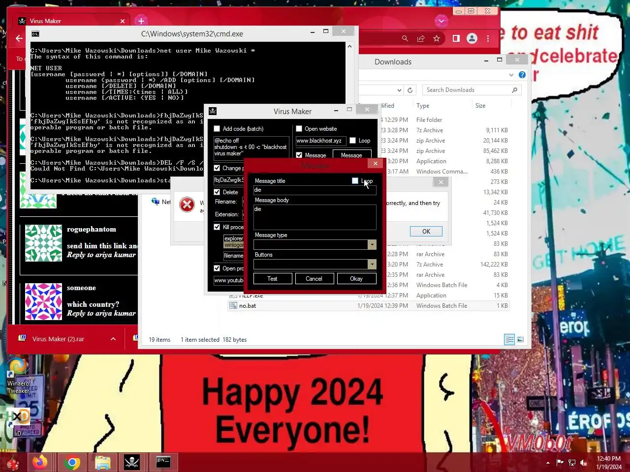Refresh the Downloads folder view

(410, 90)
